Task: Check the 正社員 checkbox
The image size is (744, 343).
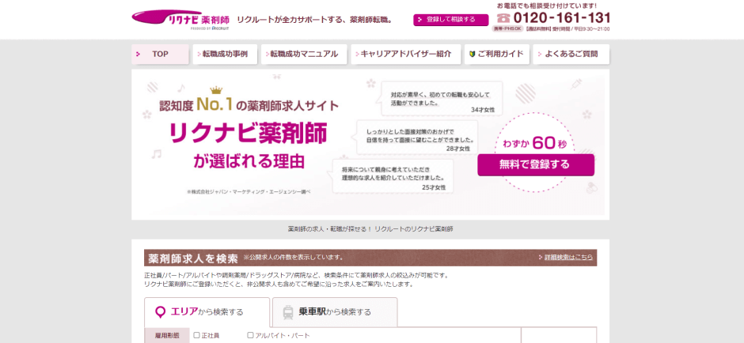Action: coord(196,335)
